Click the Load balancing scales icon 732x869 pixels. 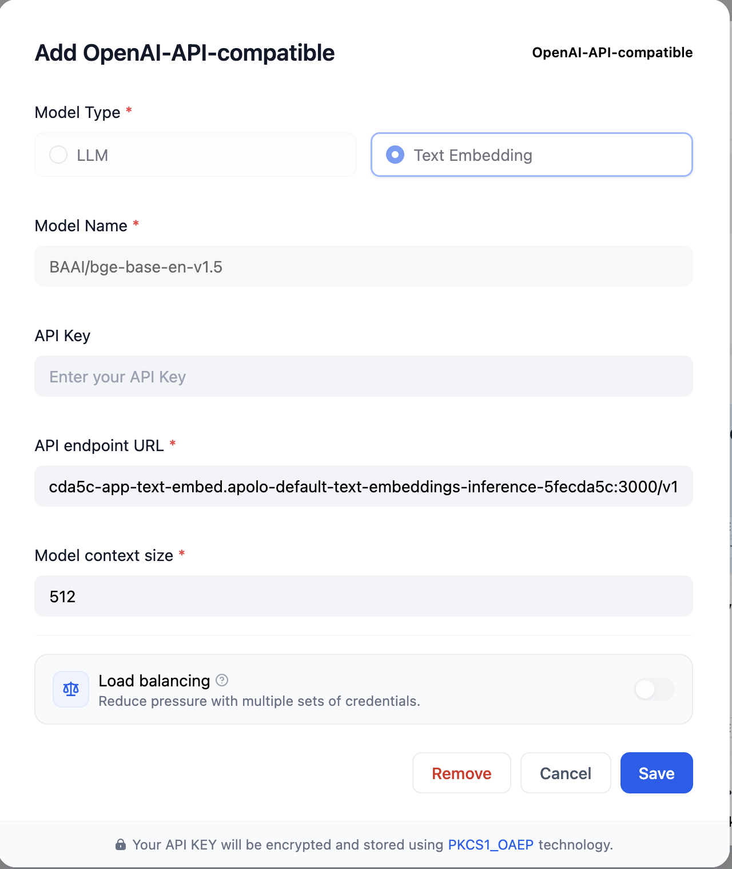pos(71,689)
